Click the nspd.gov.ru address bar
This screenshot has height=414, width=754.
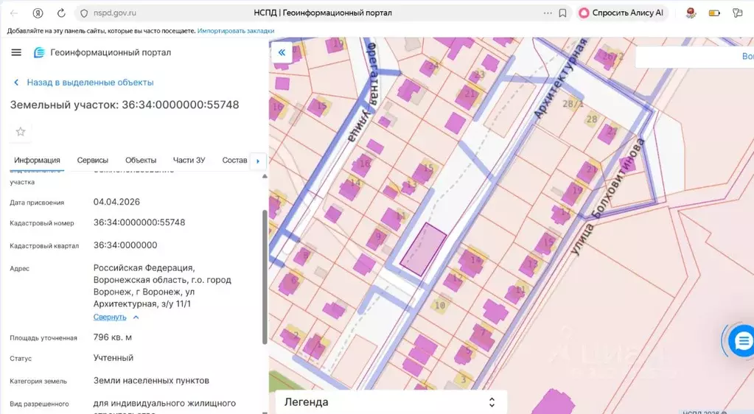click(114, 13)
